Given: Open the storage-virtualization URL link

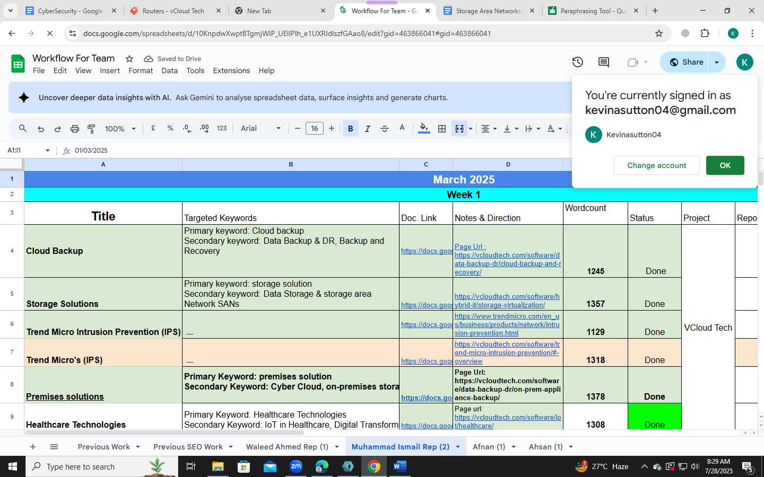Looking at the screenshot, I should click(x=507, y=301).
